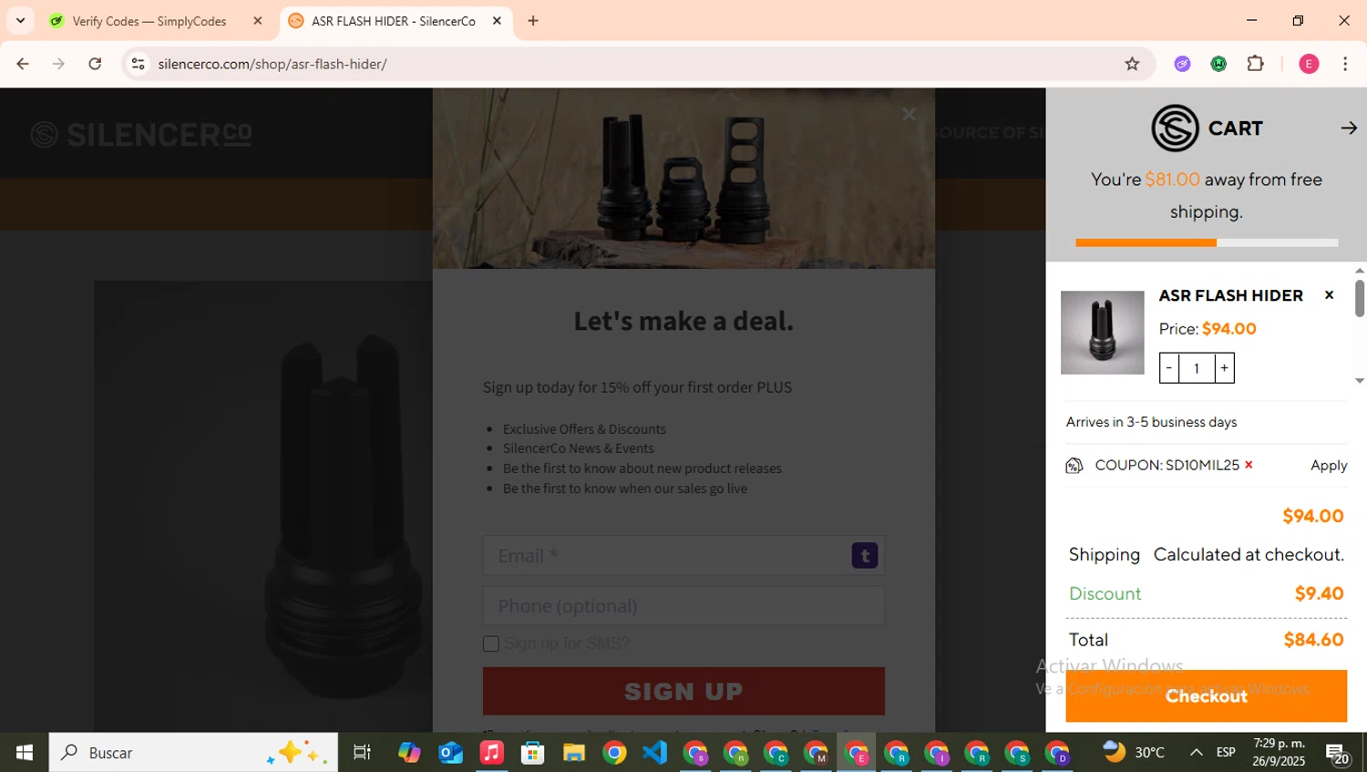This screenshot has height=772, width=1367.
Task: Open Visual Studio Code from taskbar
Action: (654, 753)
